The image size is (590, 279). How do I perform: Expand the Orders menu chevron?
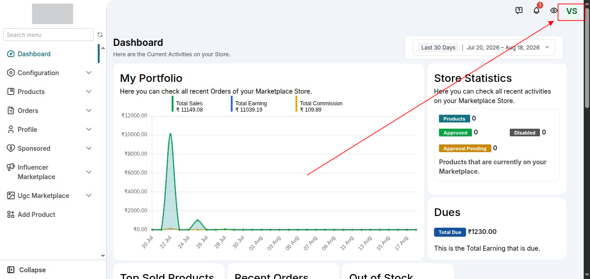pyautogui.click(x=89, y=111)
